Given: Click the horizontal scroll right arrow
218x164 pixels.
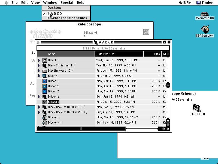Looking at the screenshot, I should (x=164, y=129).
